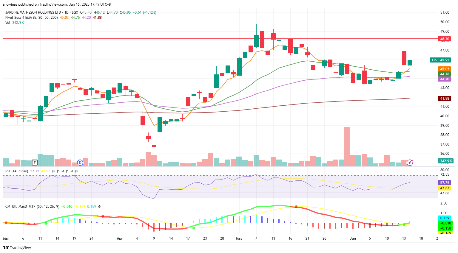Click the red 48.20 price line label
The height and width of the screenshot is (253, 458).
pos(445,39)
